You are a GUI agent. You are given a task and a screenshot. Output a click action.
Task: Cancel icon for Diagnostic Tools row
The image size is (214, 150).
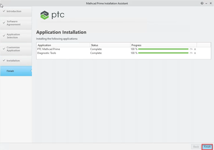click(x=195, y=53)
